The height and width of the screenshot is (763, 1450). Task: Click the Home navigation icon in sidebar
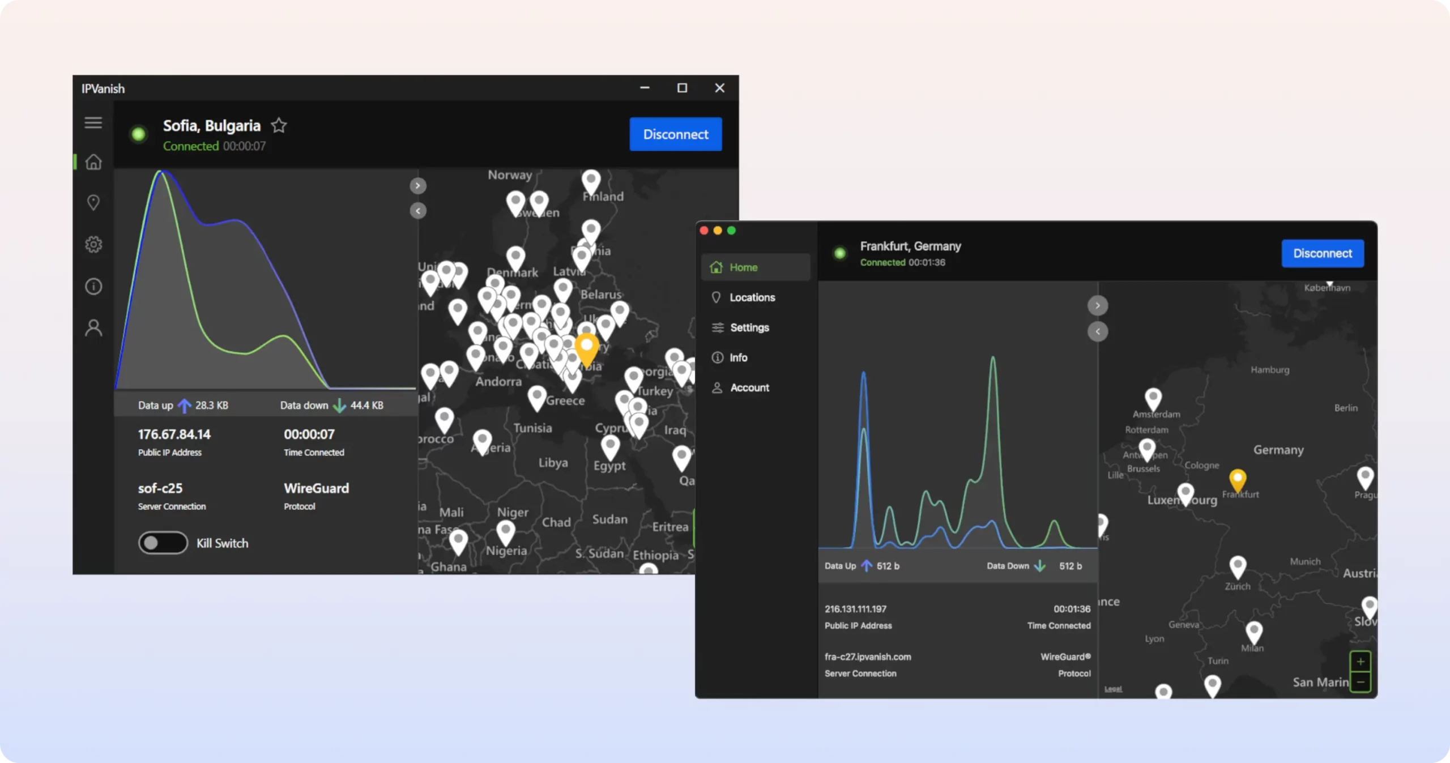click(x=93, y=161)
